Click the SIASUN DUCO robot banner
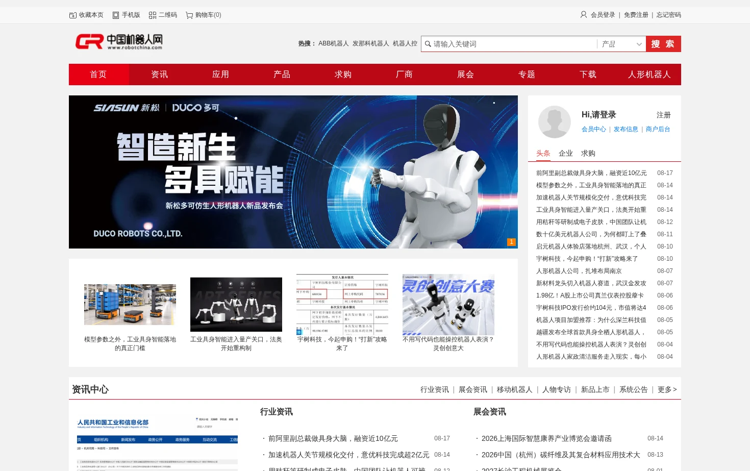 [293, 172]
